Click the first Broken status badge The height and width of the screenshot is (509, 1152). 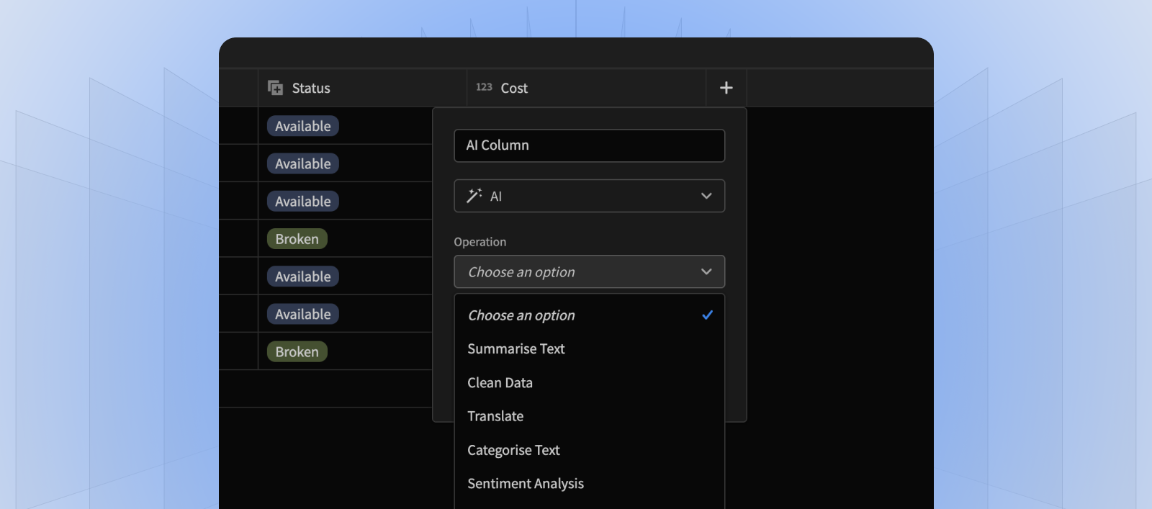click(x=297, y=239)
